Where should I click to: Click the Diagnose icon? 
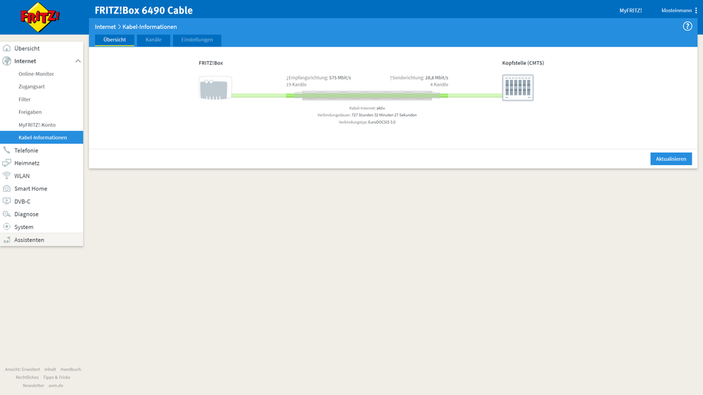click(x=7, y=214)
